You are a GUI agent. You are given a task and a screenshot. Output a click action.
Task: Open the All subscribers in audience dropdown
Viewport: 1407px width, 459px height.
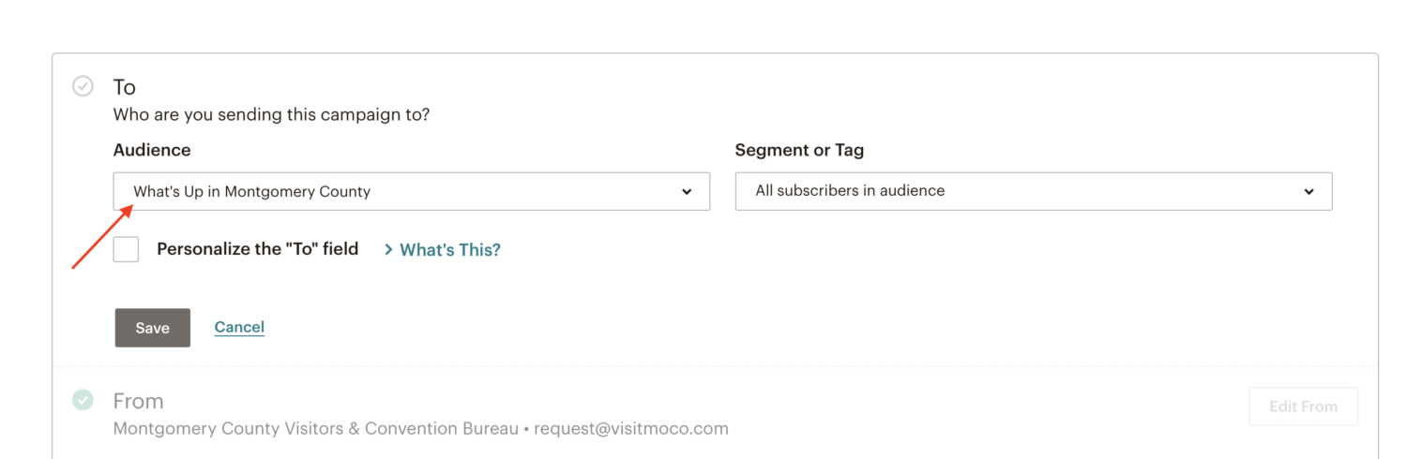pos(1034,191)
